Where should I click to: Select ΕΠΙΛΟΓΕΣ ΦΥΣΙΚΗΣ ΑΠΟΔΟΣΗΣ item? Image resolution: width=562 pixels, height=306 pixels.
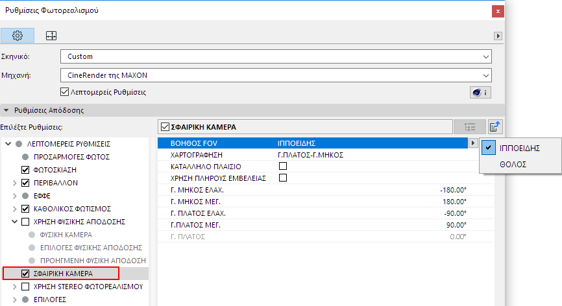tap(91, 248)
